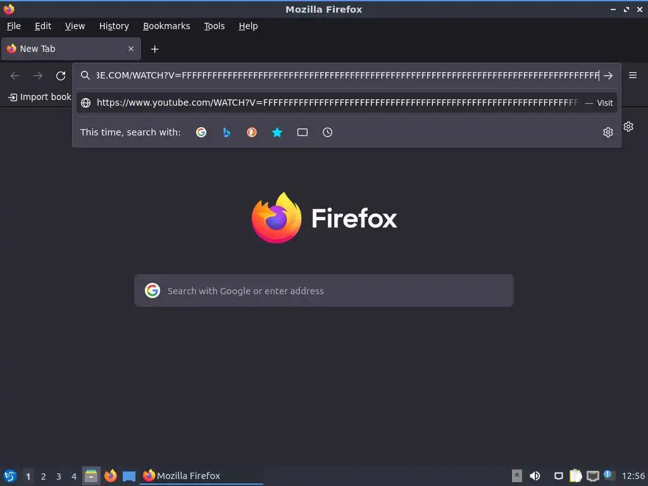The image size is (648, 486).
Task: Open new tab page personalize gear
Action: pyautogui.click(x=628, y=127)
